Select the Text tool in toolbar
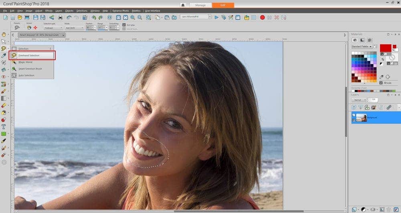401x213 pixels. pos(4,126)
